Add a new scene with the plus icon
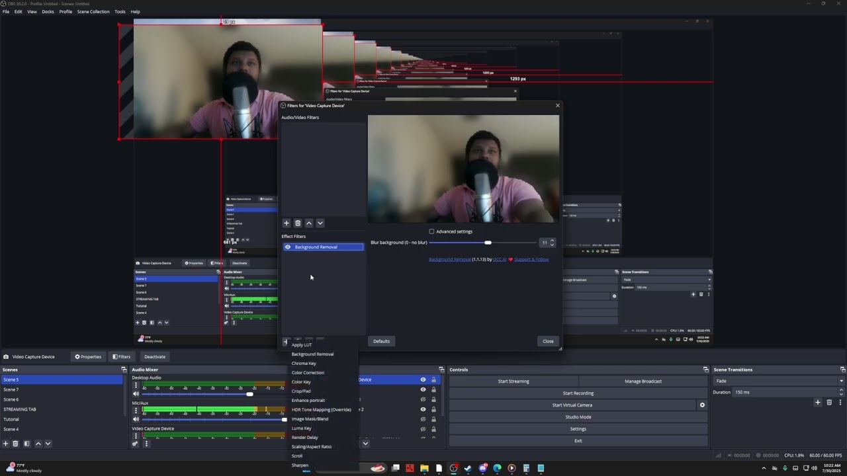This screenshot has height=476, width=847. 5,444
